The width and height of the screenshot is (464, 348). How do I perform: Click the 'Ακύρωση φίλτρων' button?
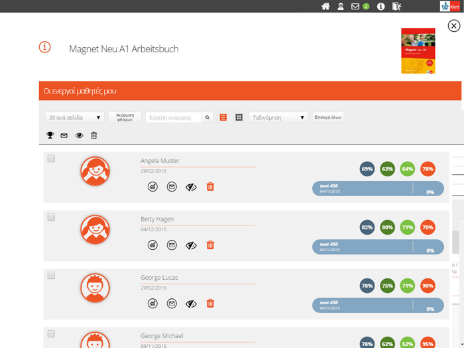coord(125,117)
